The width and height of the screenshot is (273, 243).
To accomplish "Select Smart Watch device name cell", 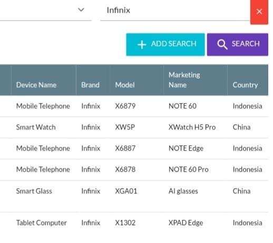I will pyautogui.click(x=36, y=127).
